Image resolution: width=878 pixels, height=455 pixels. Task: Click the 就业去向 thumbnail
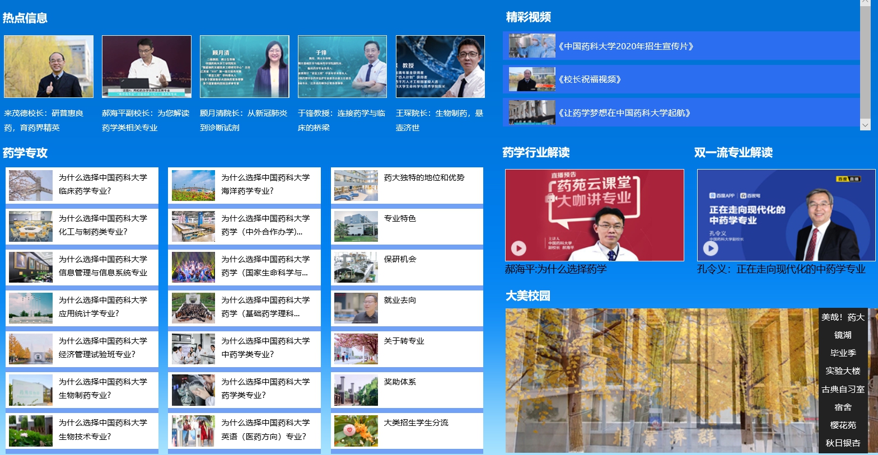(x=356, y=308)
